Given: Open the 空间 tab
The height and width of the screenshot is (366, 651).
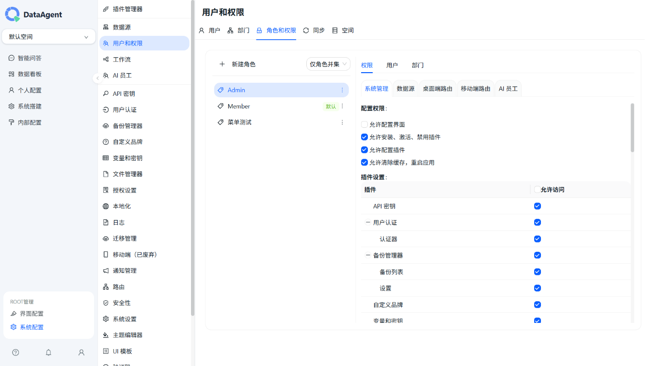Looking at the screenshot, I should click(343, 30).
